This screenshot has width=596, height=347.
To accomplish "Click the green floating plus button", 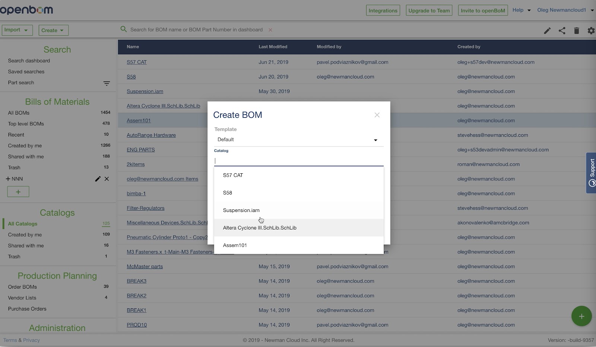I will [581, 316].
